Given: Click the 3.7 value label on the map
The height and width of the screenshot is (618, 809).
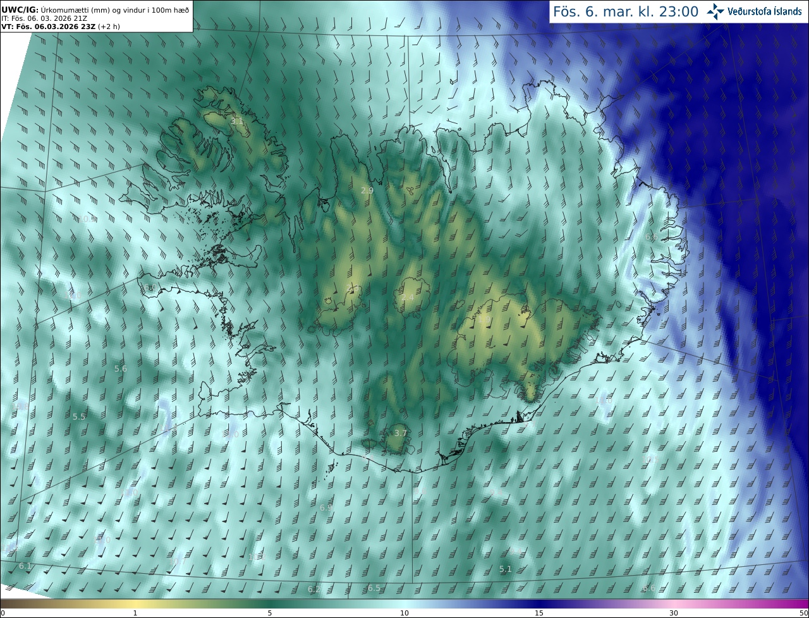Looking at the screenshot, I should pyautogui.click(x=401, y=433).
